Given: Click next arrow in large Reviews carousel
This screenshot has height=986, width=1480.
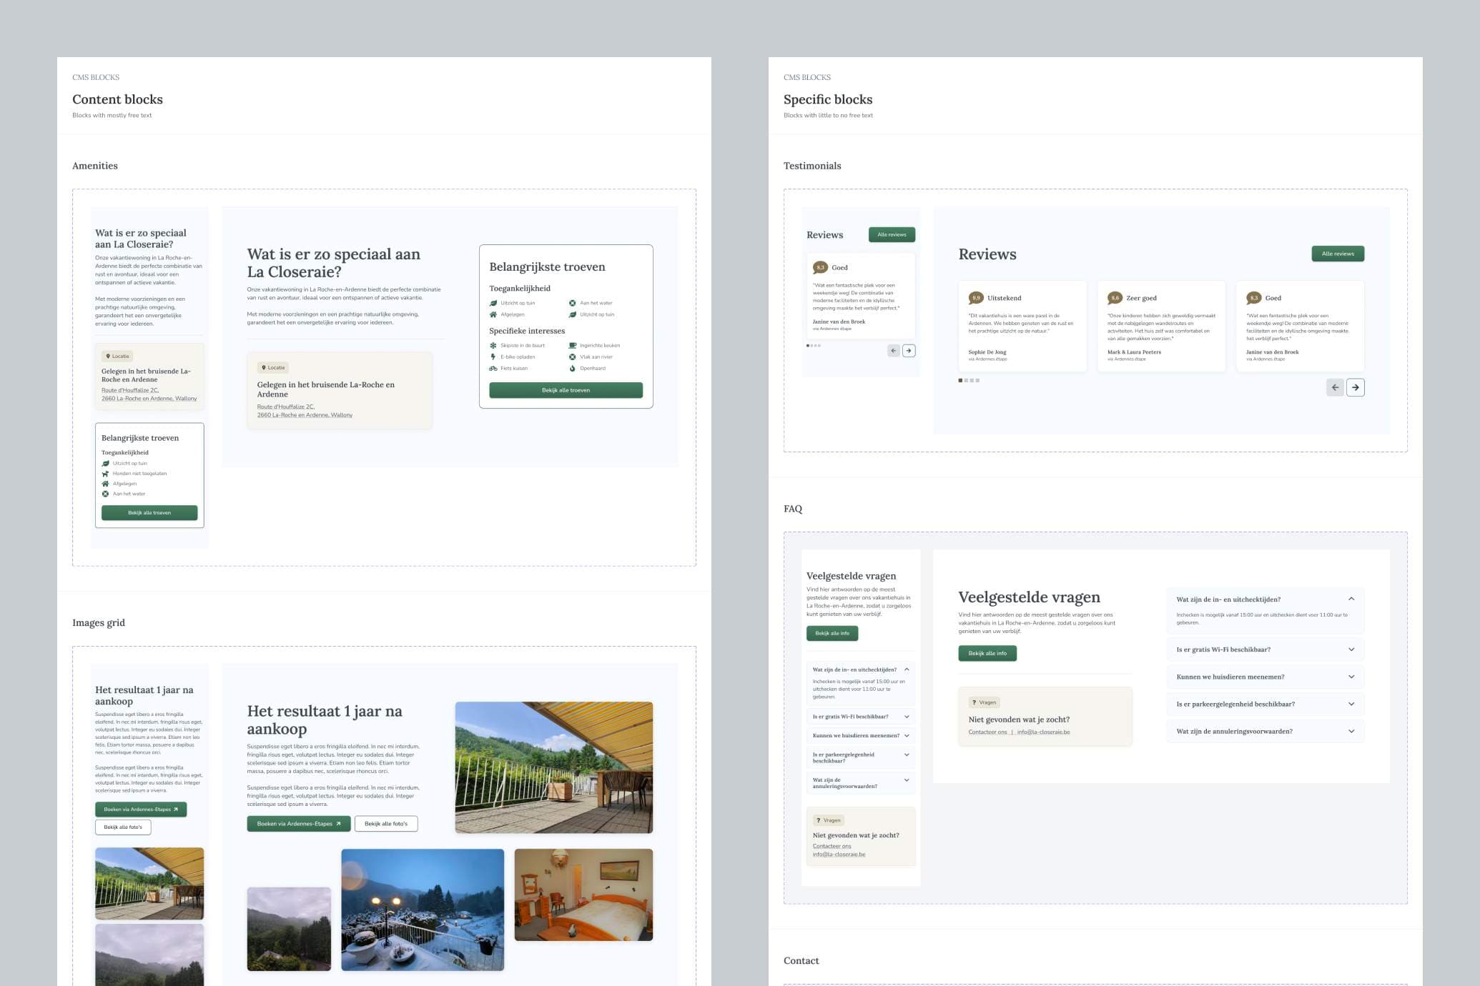Looking at the screenshot, I should 1355,387.
